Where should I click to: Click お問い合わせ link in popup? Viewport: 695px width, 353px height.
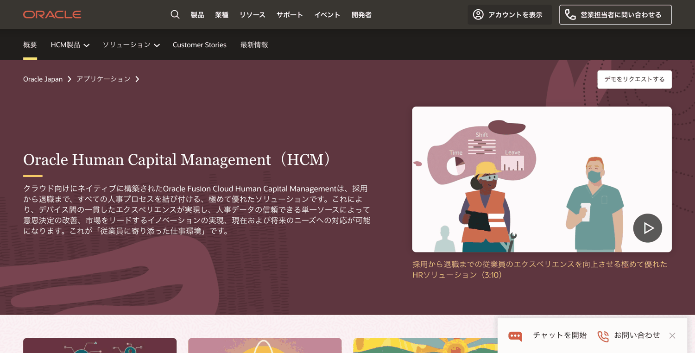[x=637, y=335]
